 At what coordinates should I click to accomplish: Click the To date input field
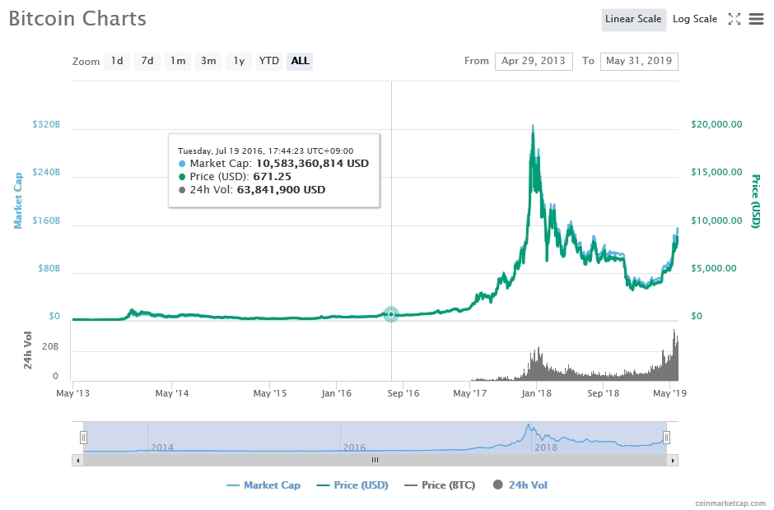tap(639, 61)
